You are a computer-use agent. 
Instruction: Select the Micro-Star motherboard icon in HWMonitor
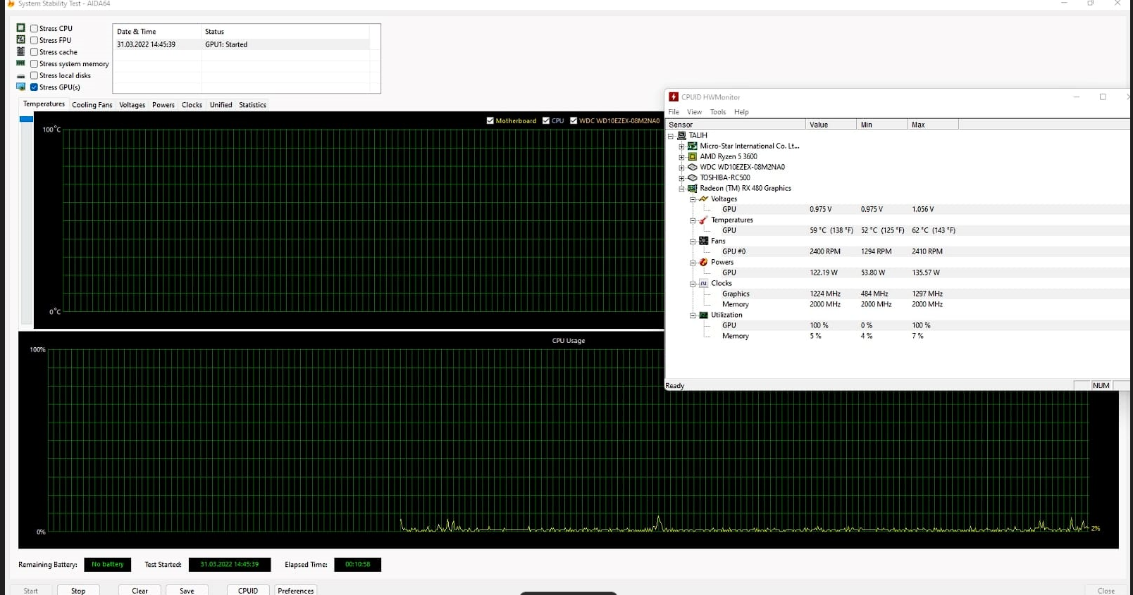(x=692, y=146)
